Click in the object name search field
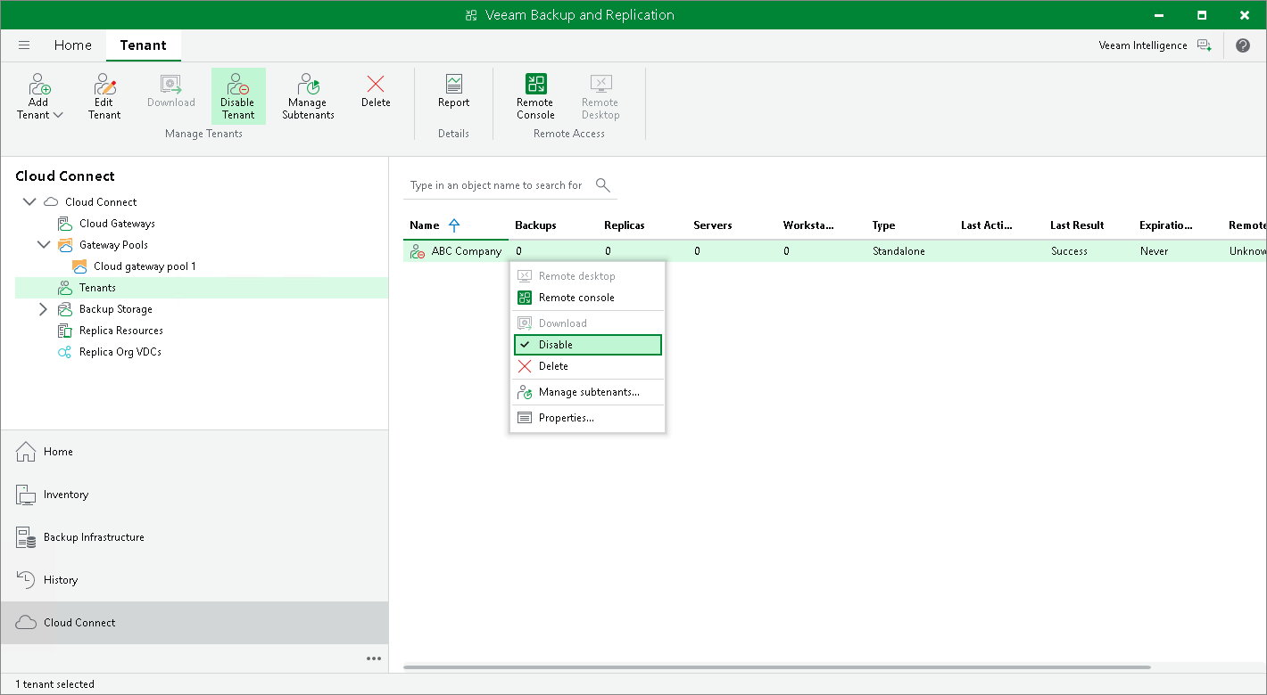The image size is (1267, 695). [496, 185]
